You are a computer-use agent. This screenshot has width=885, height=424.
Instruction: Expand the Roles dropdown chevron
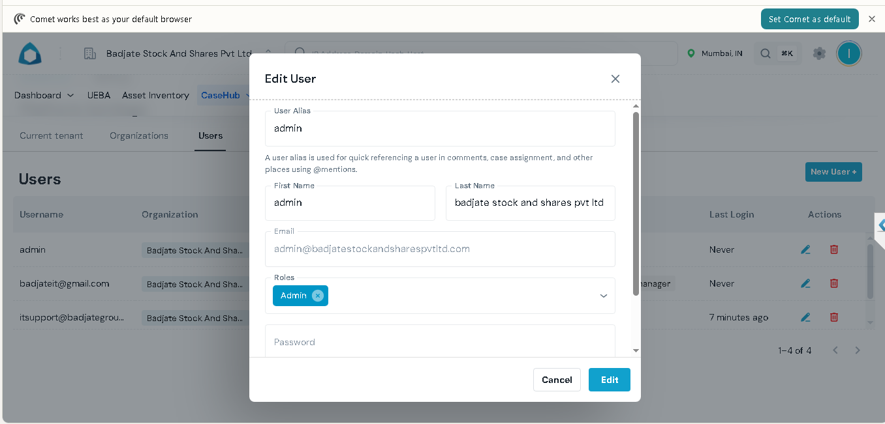[x=604, y=296]
